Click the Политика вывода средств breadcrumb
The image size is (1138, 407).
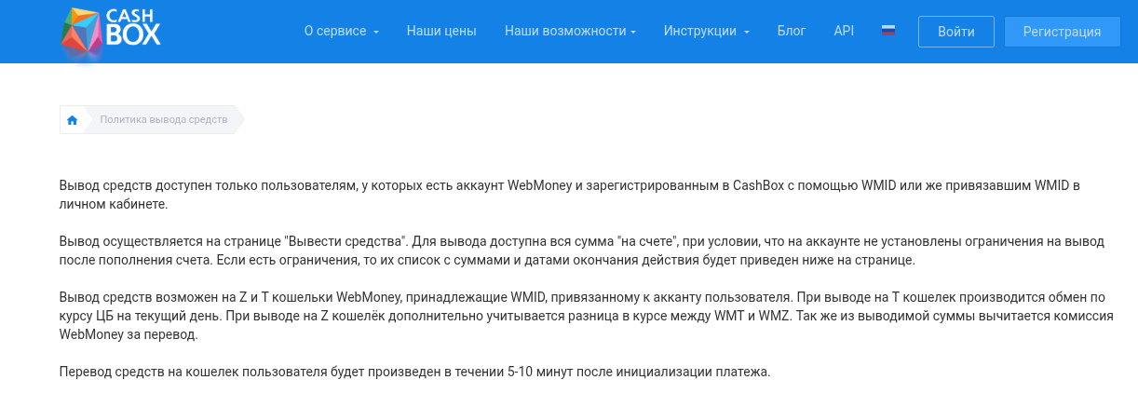point(163,120)
